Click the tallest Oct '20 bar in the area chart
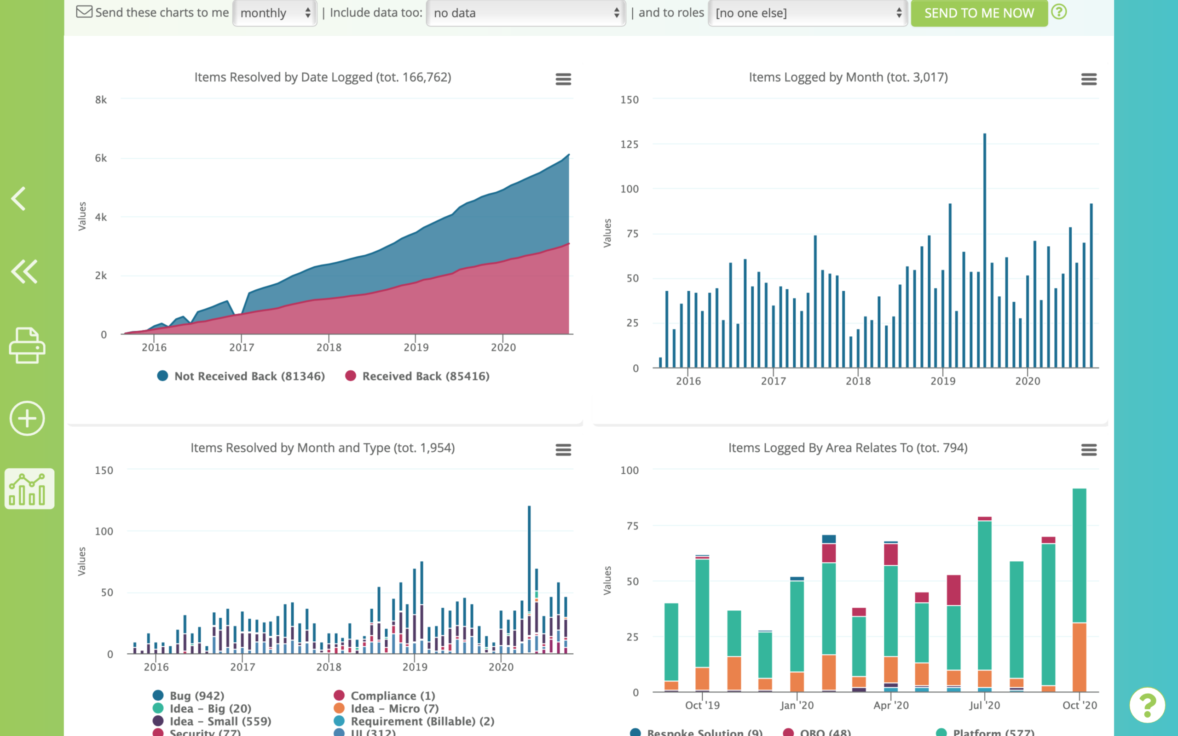1178x736 pixels. [x=1079, y=555]
